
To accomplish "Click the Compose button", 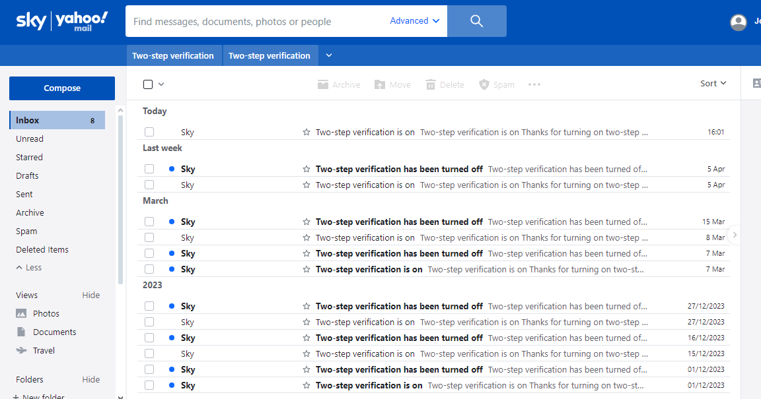I will point(62,88).
